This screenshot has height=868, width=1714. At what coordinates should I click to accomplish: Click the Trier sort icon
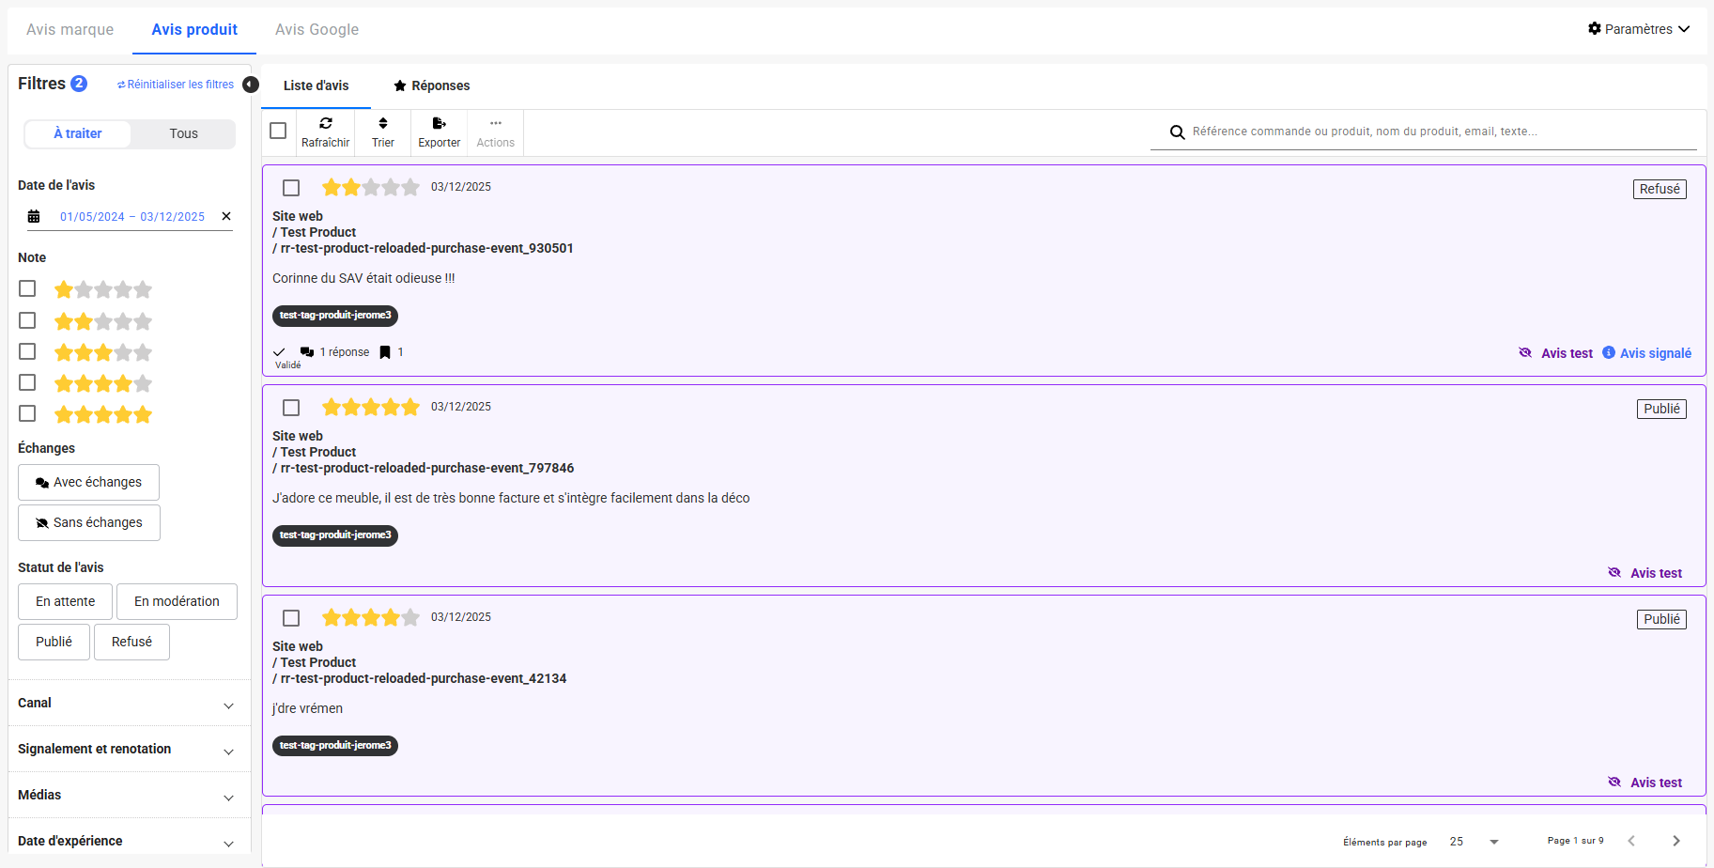tap(383, 124)
